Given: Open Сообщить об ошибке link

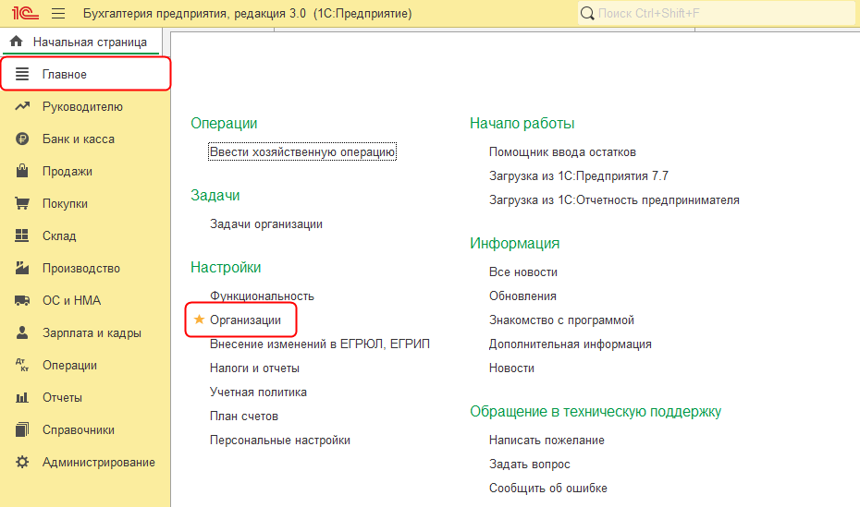Looking at the screenshot, I should [548, 488].
